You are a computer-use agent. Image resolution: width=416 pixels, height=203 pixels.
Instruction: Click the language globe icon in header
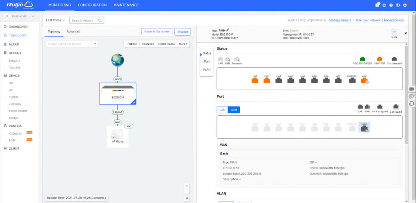point(398,5)
